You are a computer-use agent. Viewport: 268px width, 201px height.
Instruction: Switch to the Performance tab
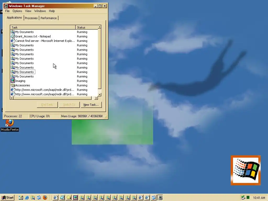point(48,18)
